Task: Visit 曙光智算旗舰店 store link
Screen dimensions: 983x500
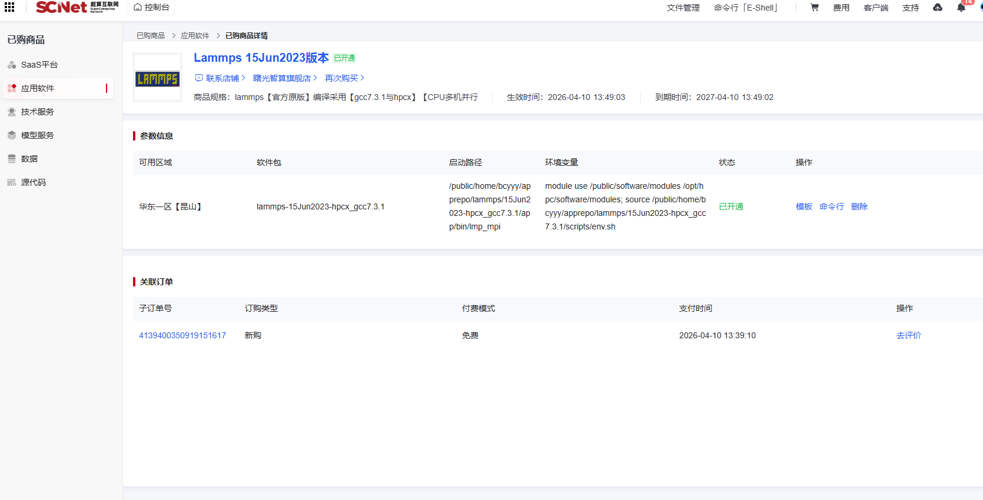Action: (x=282, y=78)
